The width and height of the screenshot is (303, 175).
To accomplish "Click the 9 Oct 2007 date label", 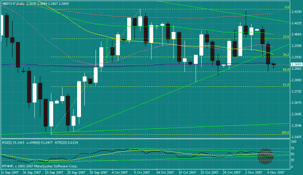I will click(x=142, y=172).
